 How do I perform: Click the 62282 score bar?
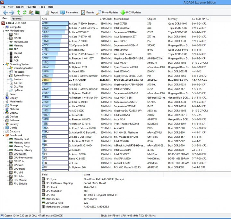pos(55,23)
